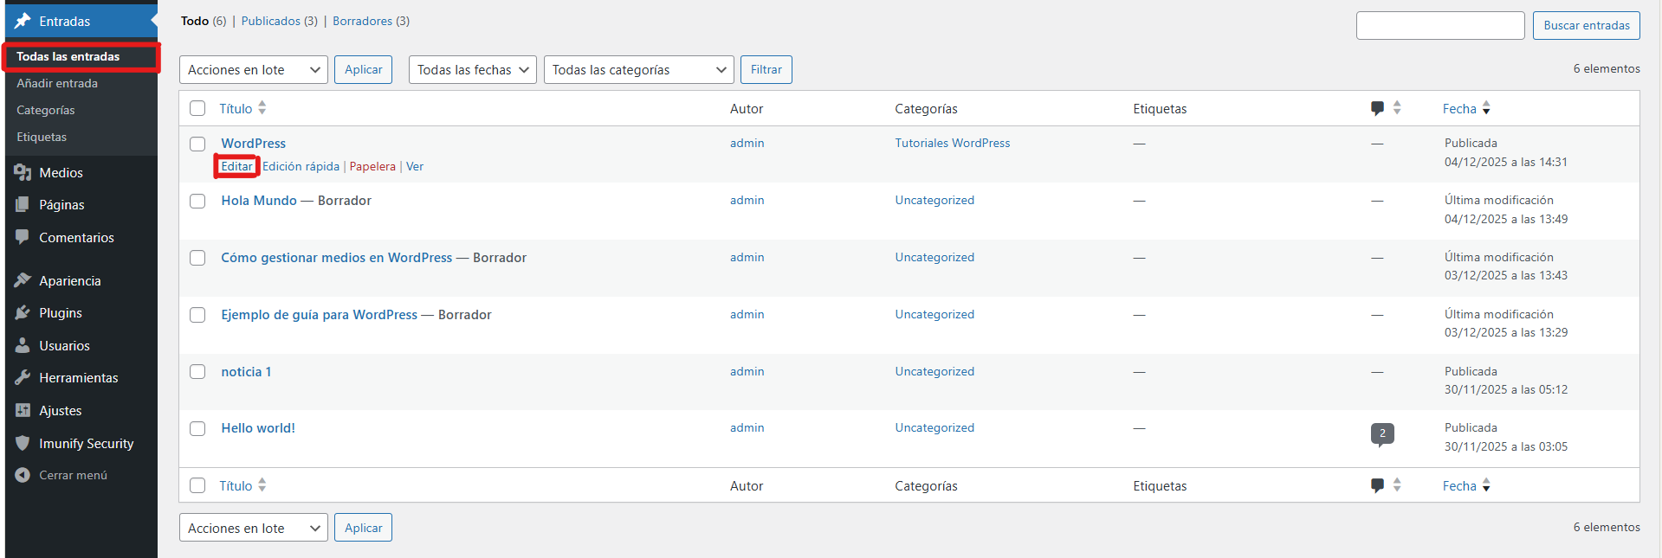Screen dimensions: 1662x558
Task: Click the Páginas icon in sidebar
Action: pyautogui.click(x=23, y=205)
